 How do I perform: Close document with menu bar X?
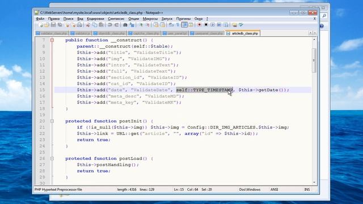pos(314,19)
